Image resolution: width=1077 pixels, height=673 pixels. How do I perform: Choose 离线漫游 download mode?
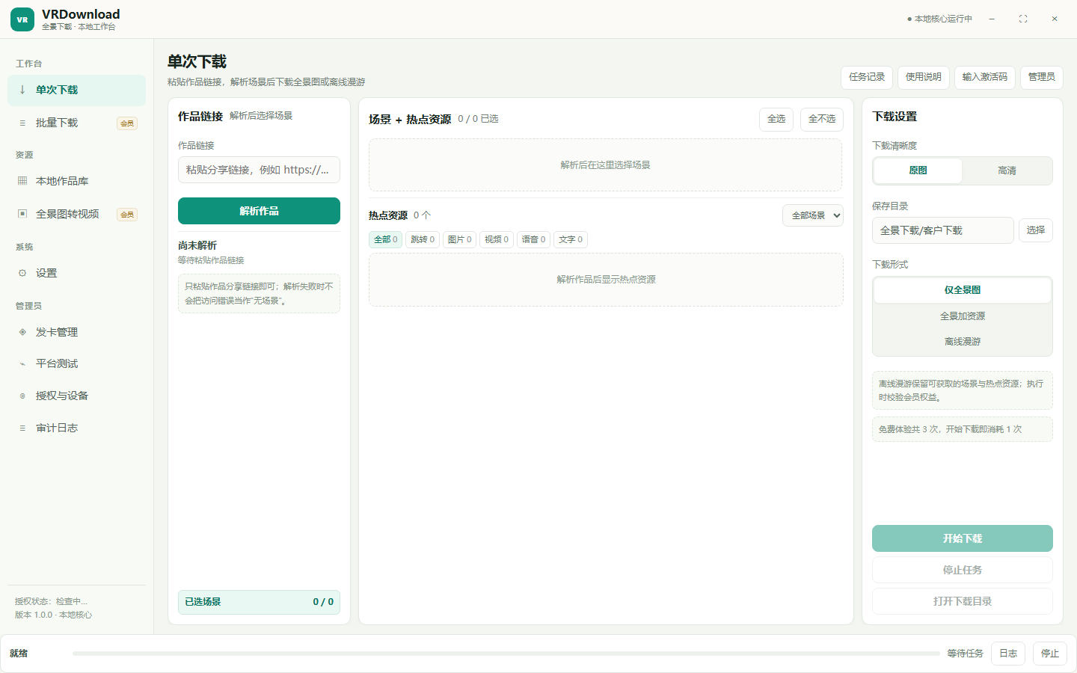963,342
